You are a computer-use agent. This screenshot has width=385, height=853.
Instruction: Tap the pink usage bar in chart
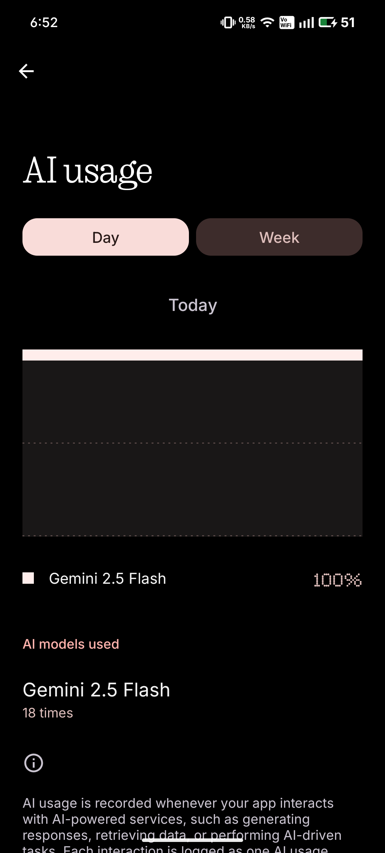coord(192,355)
